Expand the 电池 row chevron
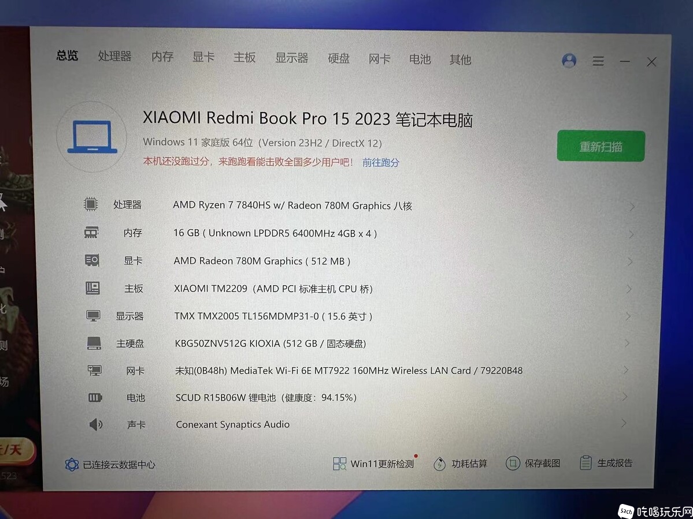The height and width of the screenshot is (519, 693). point(625,397)
